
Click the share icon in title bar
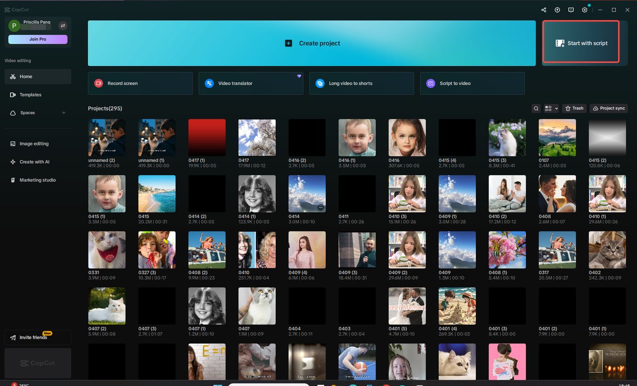[x=543, y=9]
